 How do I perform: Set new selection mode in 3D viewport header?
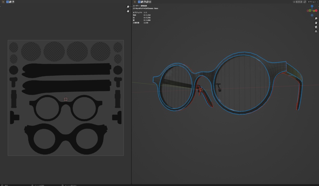(139, 2)
